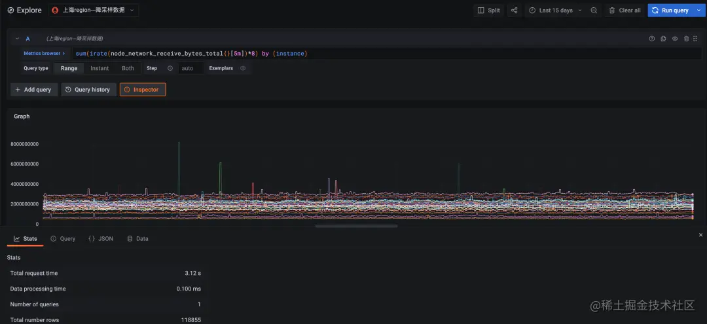
Task: Duplicate query A
Action: coord(663,39)
